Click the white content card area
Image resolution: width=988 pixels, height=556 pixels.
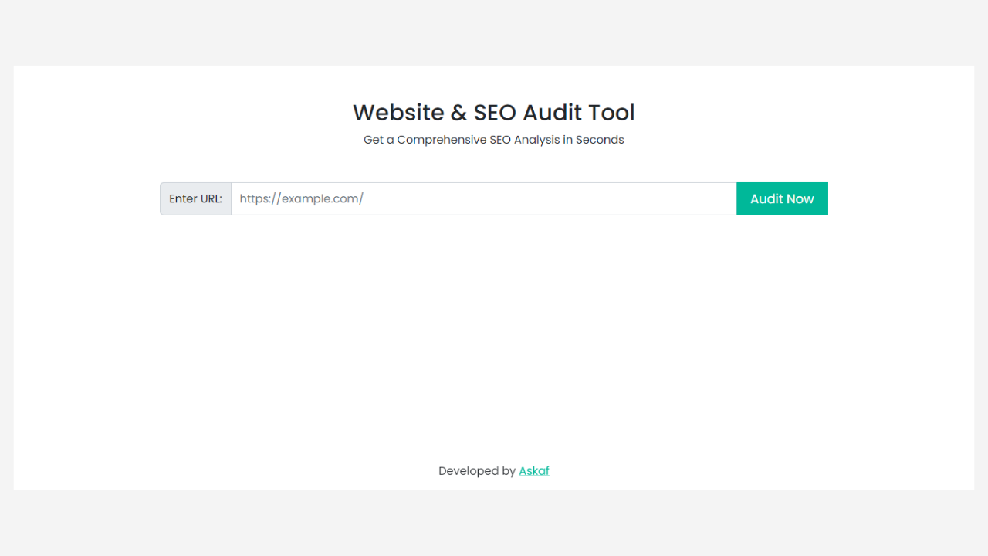click(x=494, y=332)
